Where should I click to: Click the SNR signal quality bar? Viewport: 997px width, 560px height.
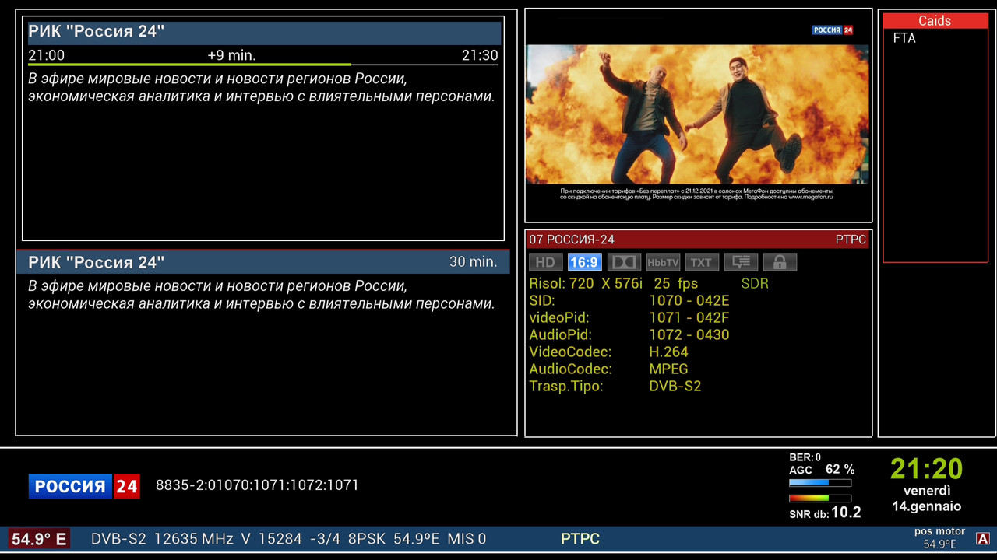(820, 499)
